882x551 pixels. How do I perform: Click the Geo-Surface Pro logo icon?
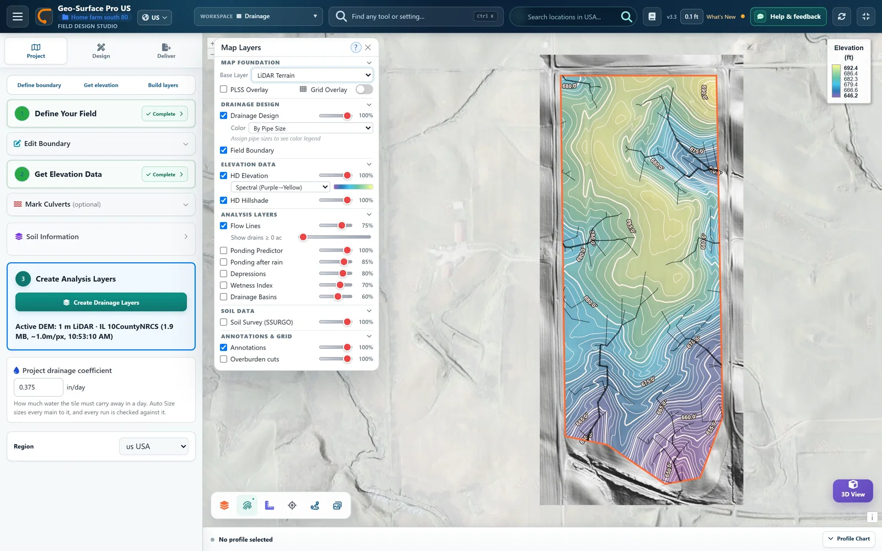[44, 17]
